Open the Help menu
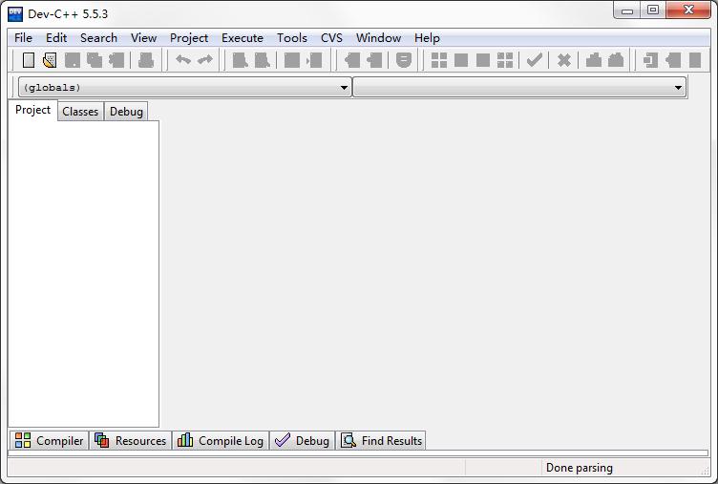The height and width of the screenshot is (484, 718). coord(427,37)
